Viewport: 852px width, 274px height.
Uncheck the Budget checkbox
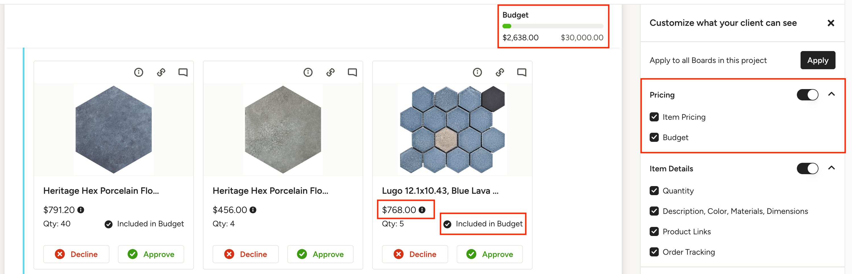(654, 137)
